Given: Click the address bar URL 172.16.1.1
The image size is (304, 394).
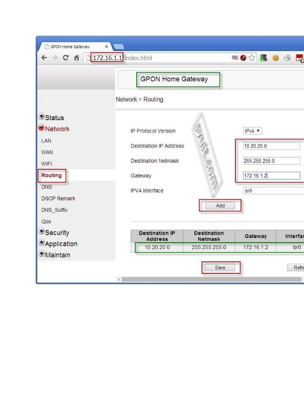Looking at the screenshot, I should point(107,58).
